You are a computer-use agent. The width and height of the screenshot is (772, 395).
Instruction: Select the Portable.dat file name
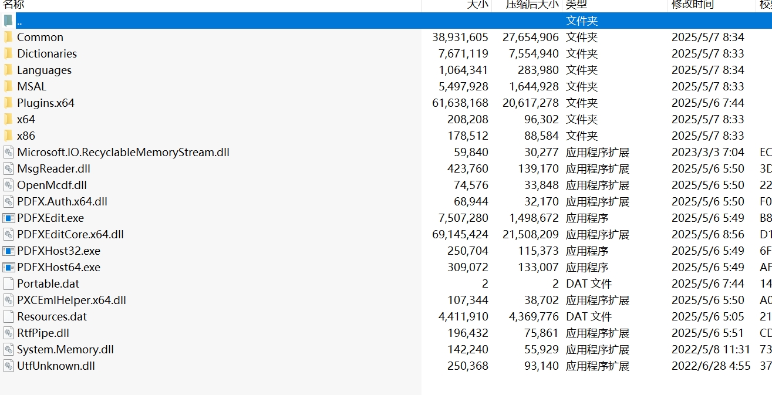[x=48, y=283]
